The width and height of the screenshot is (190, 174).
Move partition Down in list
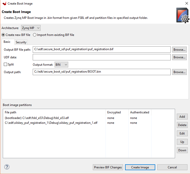point(182,150)
